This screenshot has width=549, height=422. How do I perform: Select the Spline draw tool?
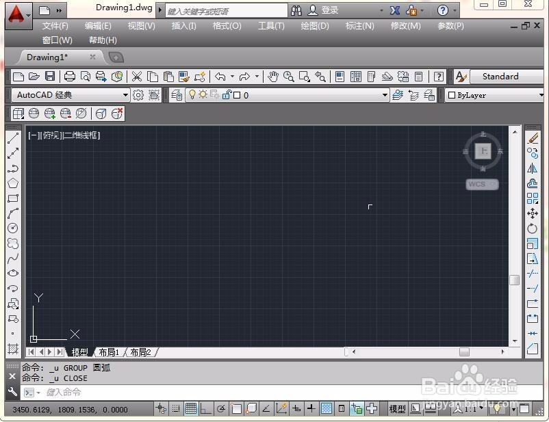(x=13, y=259)
